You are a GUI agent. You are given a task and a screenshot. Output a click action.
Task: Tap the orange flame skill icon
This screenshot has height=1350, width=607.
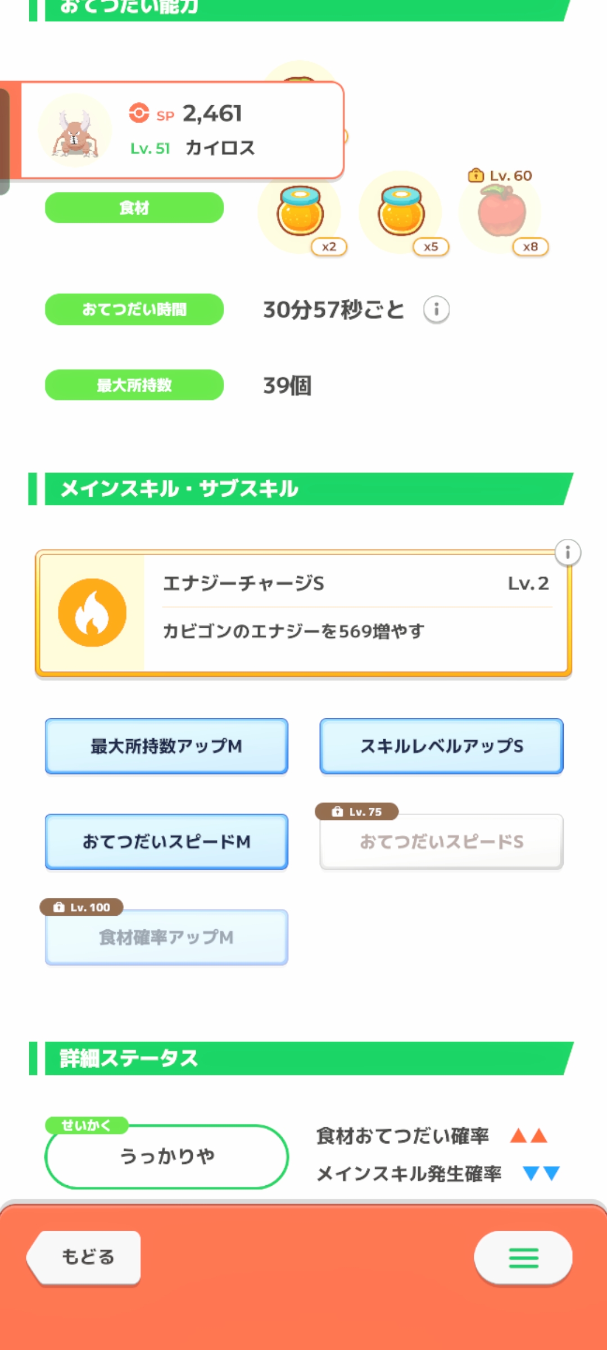point(92,613)
